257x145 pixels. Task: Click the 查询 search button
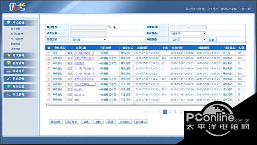pyautogui.click(x=211, y=40)
